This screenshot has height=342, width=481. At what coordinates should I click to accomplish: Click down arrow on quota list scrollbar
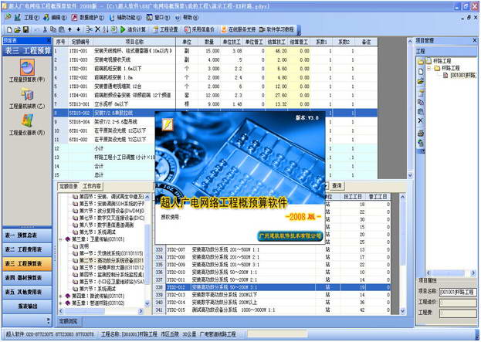(403, 311)
